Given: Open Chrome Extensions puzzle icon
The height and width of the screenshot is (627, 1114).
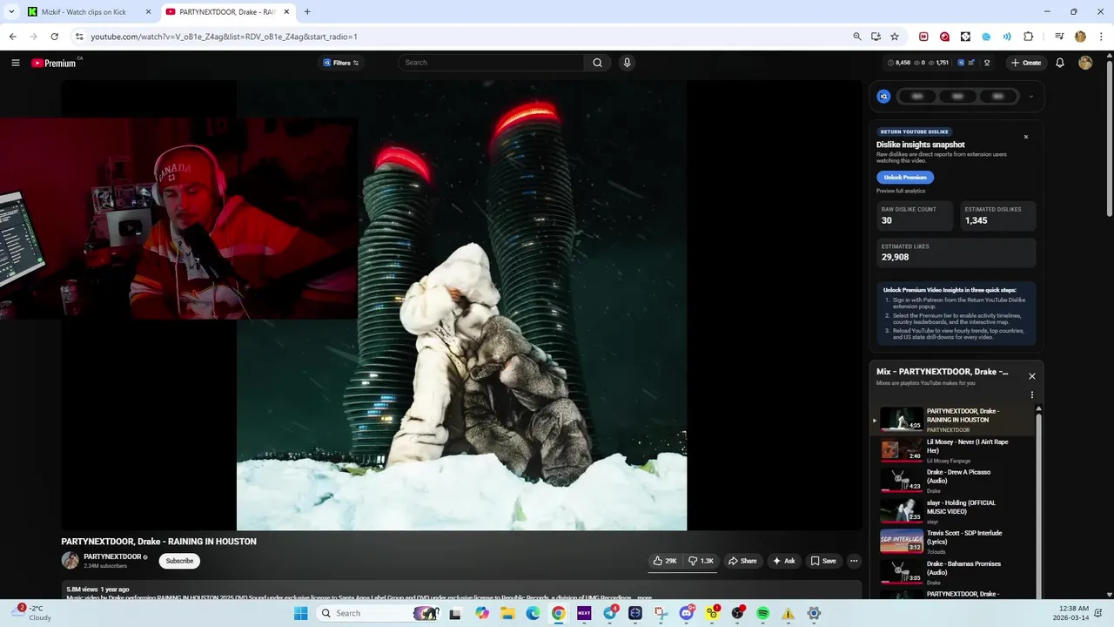Looking at the screenshot, I should (1028, 37).
